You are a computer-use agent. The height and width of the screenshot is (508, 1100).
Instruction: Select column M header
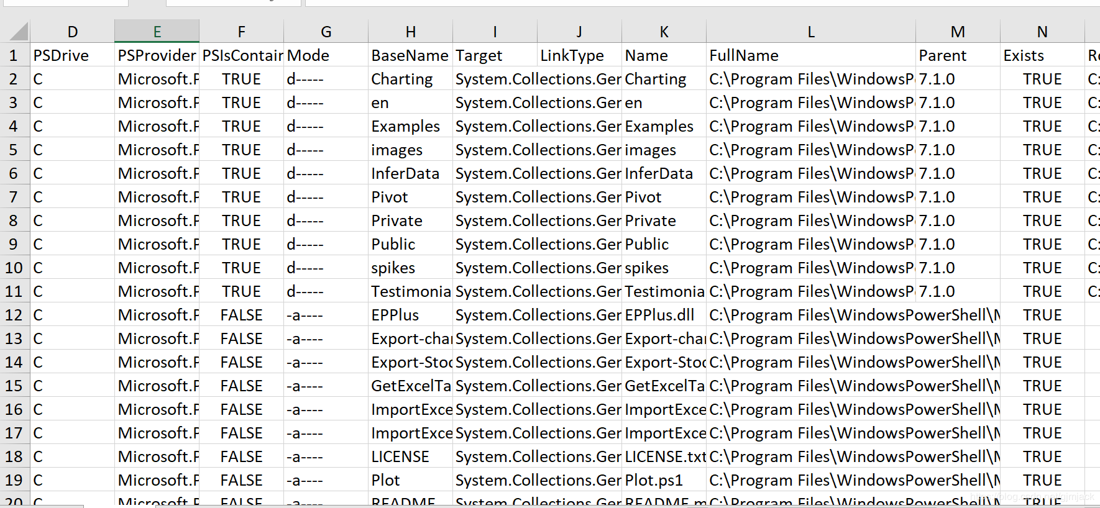point(958,32)
